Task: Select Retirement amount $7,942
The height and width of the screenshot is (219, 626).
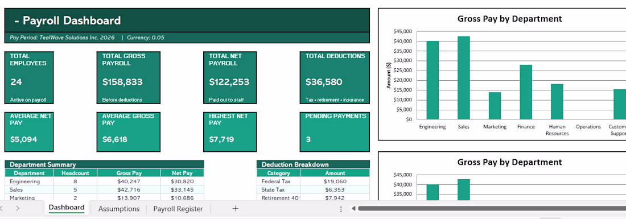Action: pos(335,198)
